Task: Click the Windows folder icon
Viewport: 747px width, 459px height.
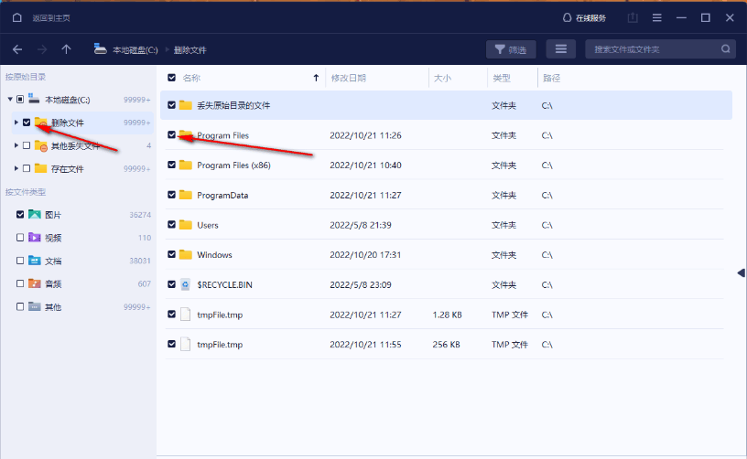Action: pos(185,255)
